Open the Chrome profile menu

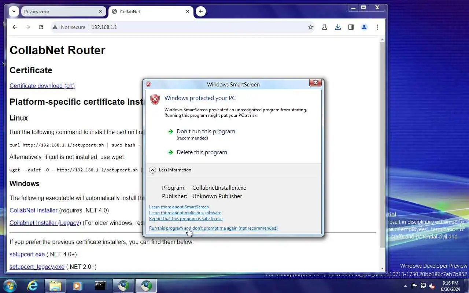pyautogui.click(x=364, y=27)
